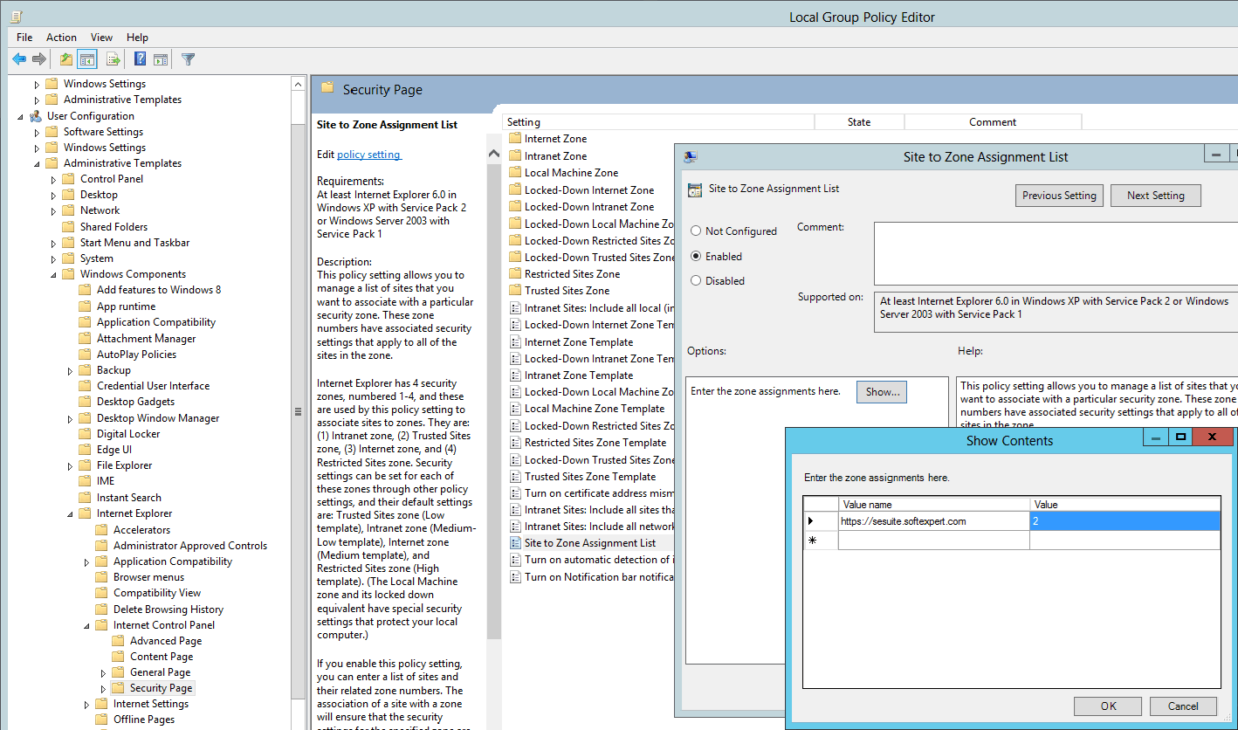
Task: Click the Filter Options funnel icon
Action: pyautogui.click(x=187, y=59)
